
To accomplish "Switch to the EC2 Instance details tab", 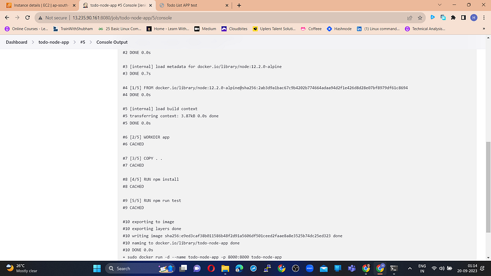I will pos(41,5).
